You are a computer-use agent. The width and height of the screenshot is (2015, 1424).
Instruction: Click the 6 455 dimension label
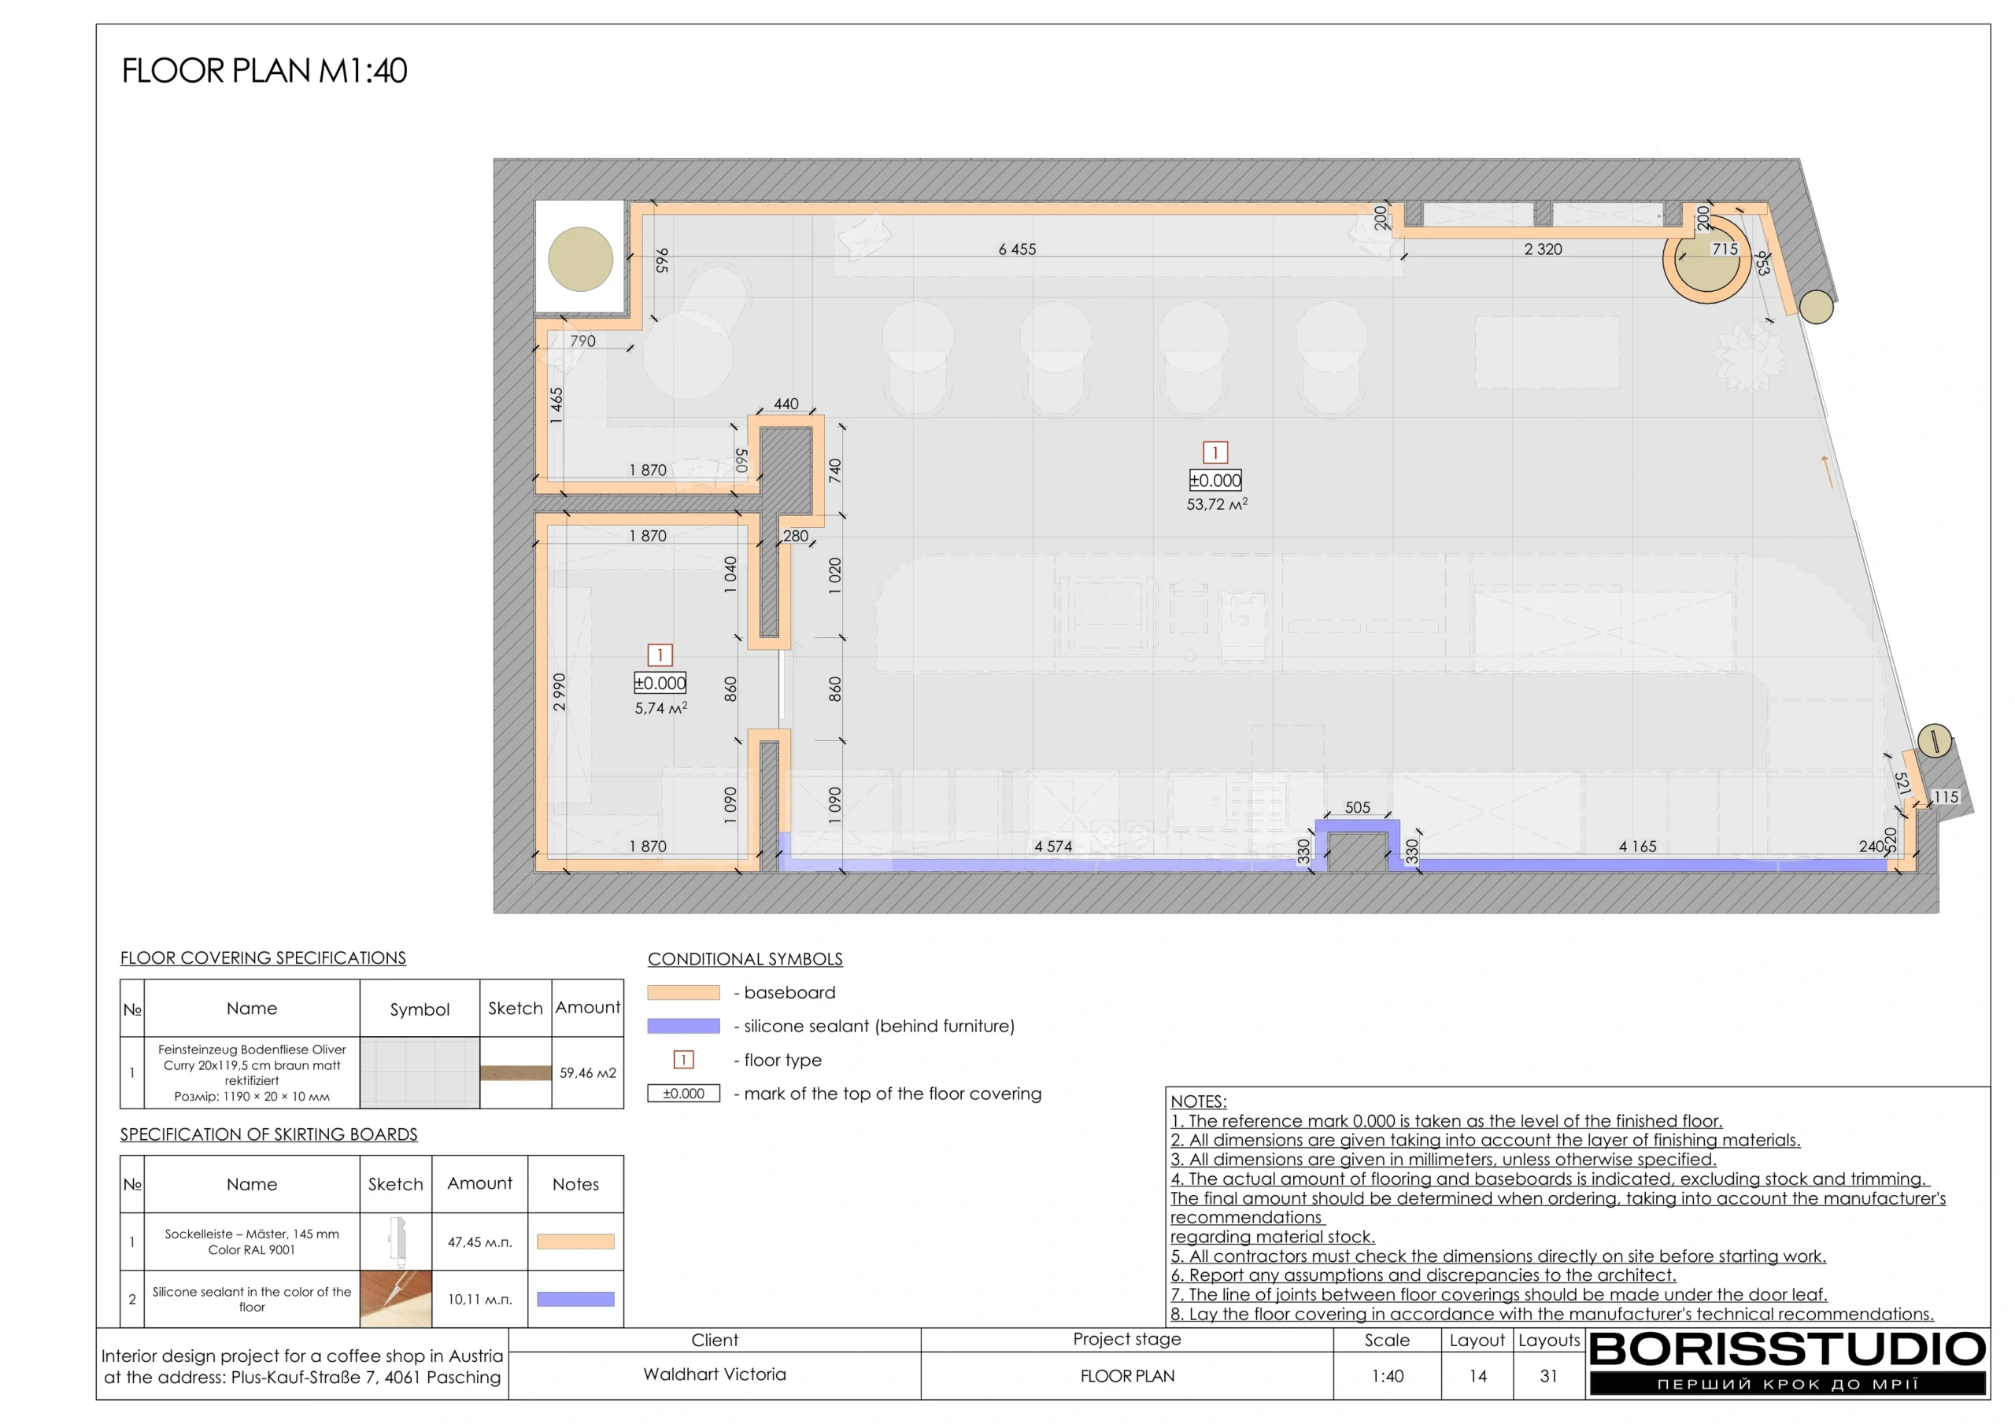point(1016,249)
